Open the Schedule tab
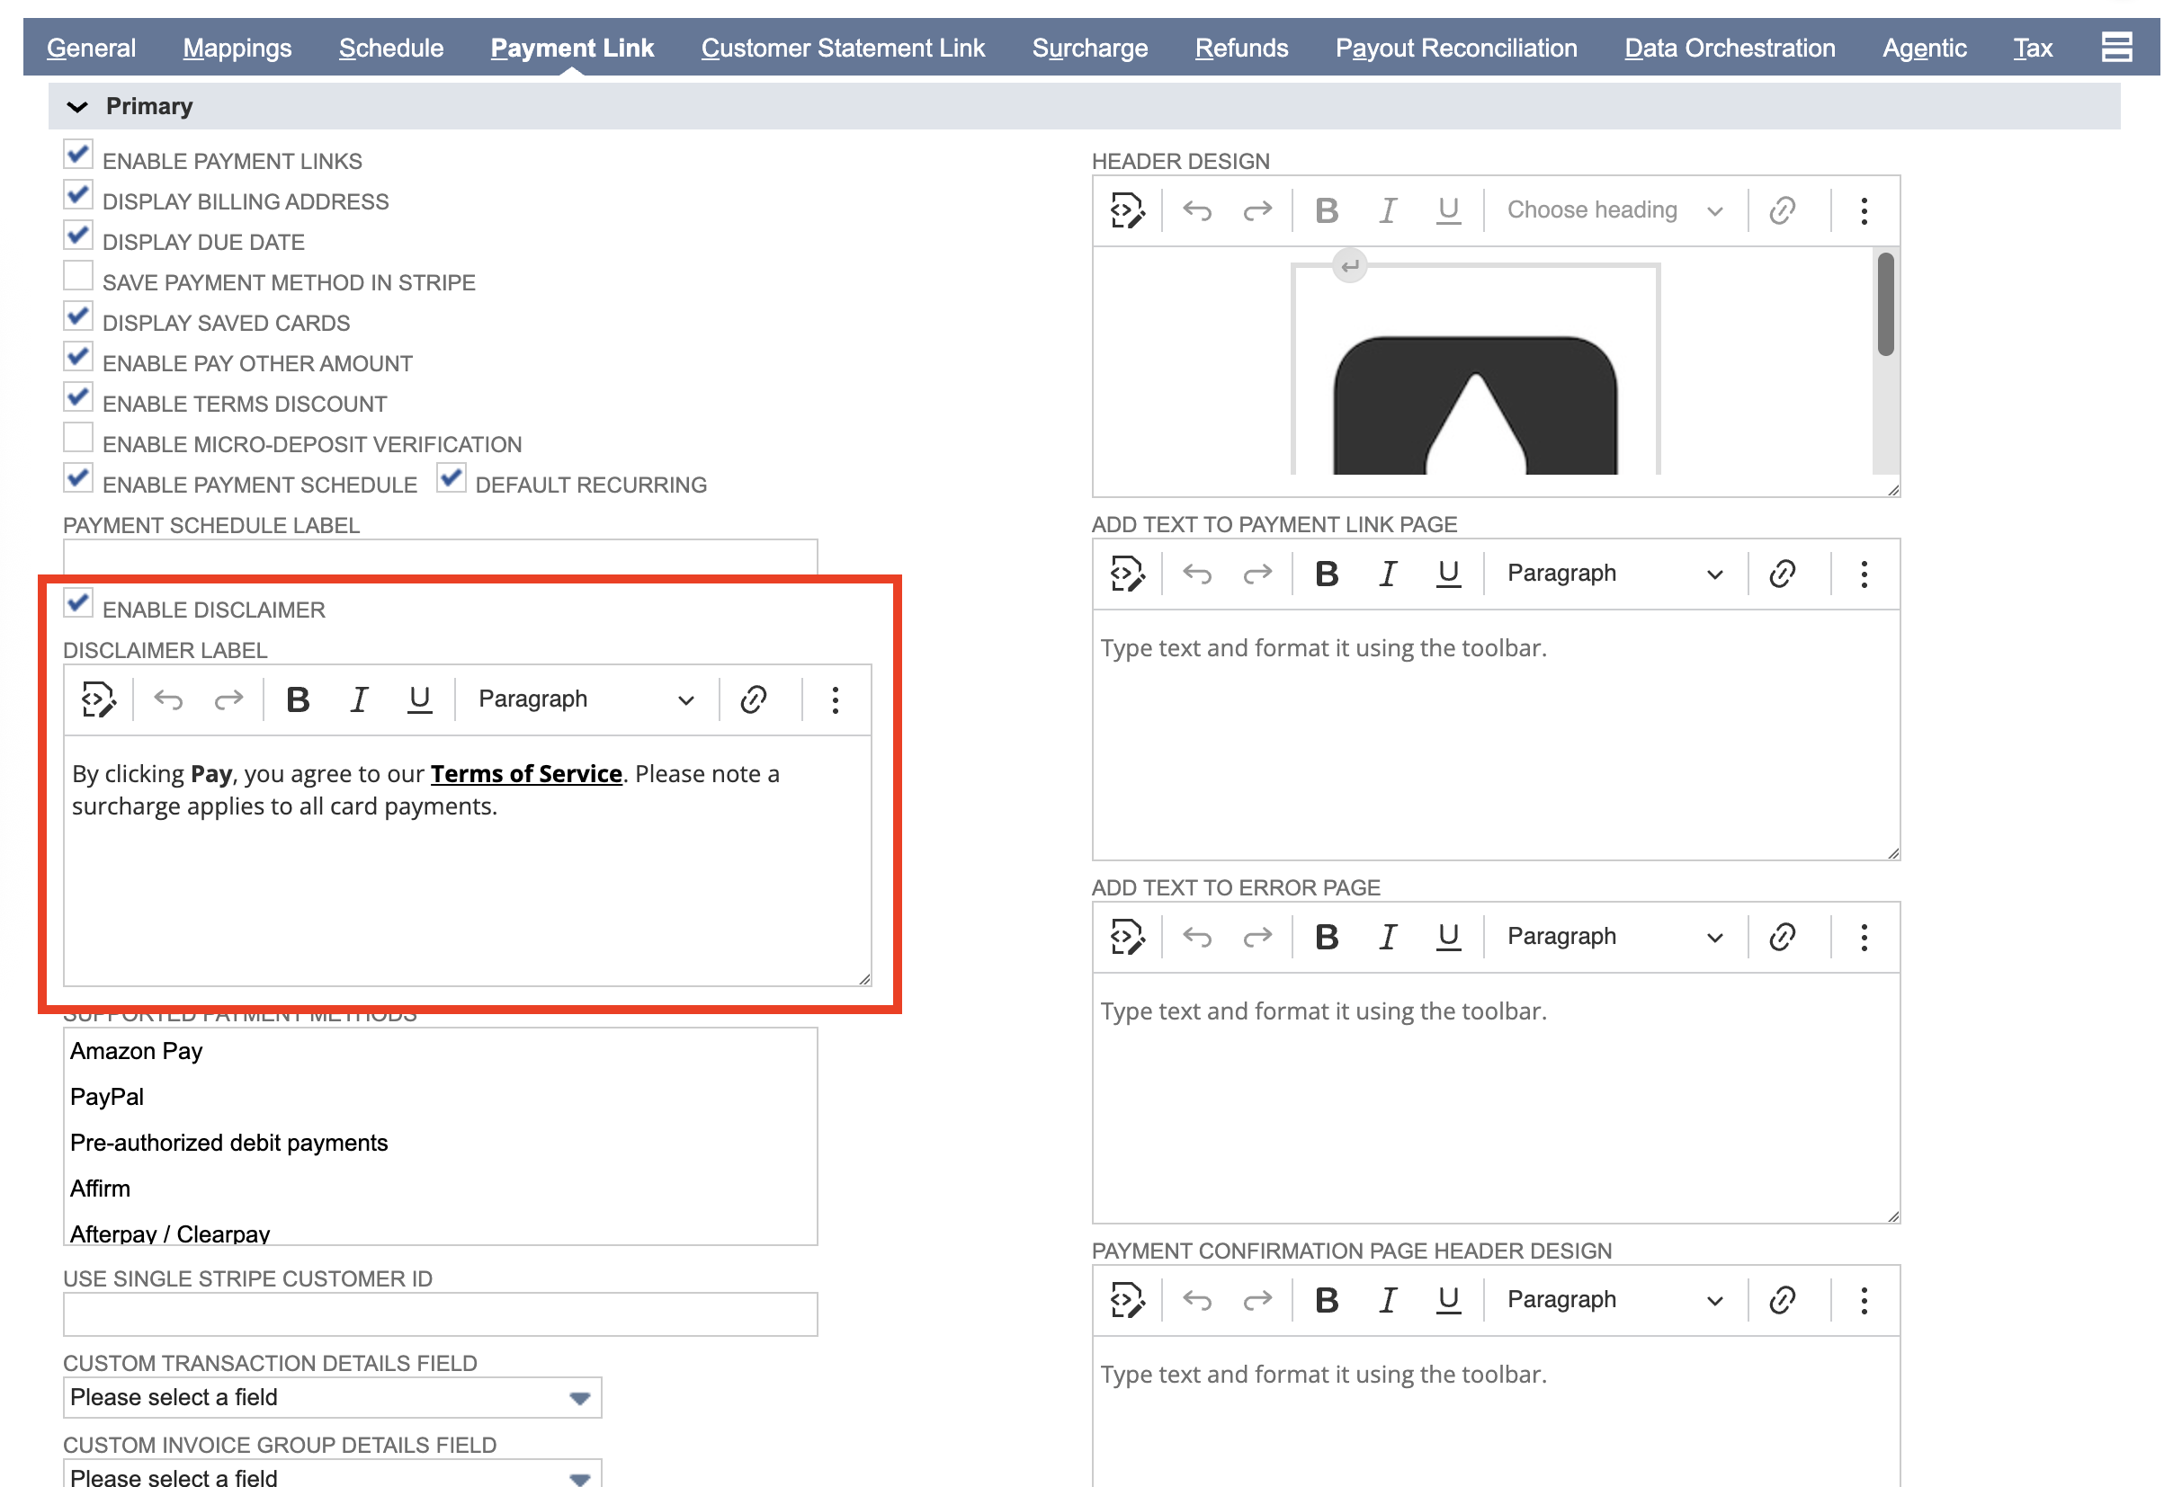This screenshot has width=2182, height=1487. pos(391,48)
